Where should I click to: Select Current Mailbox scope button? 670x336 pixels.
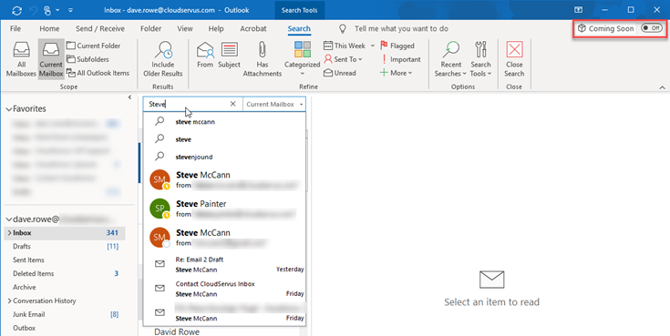click(51, 59)
